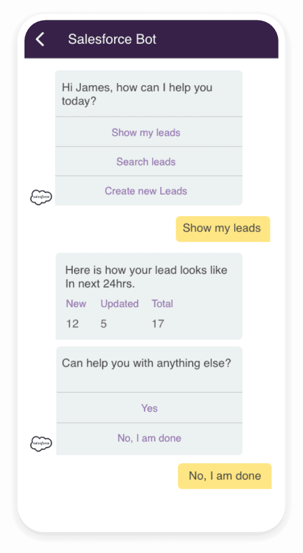Click the lower Salesforce cloud avatar icon

[41, 443]
